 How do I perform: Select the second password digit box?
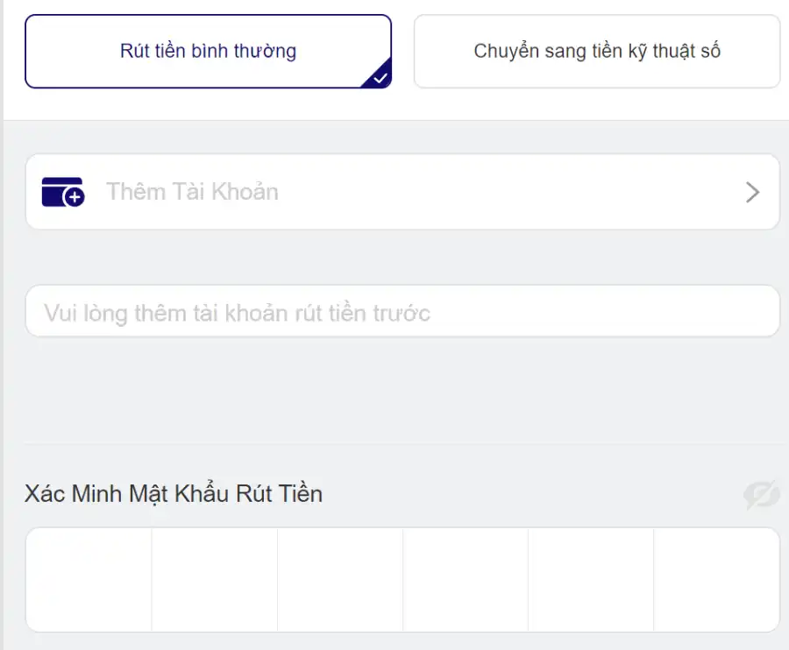click(215, 580)
